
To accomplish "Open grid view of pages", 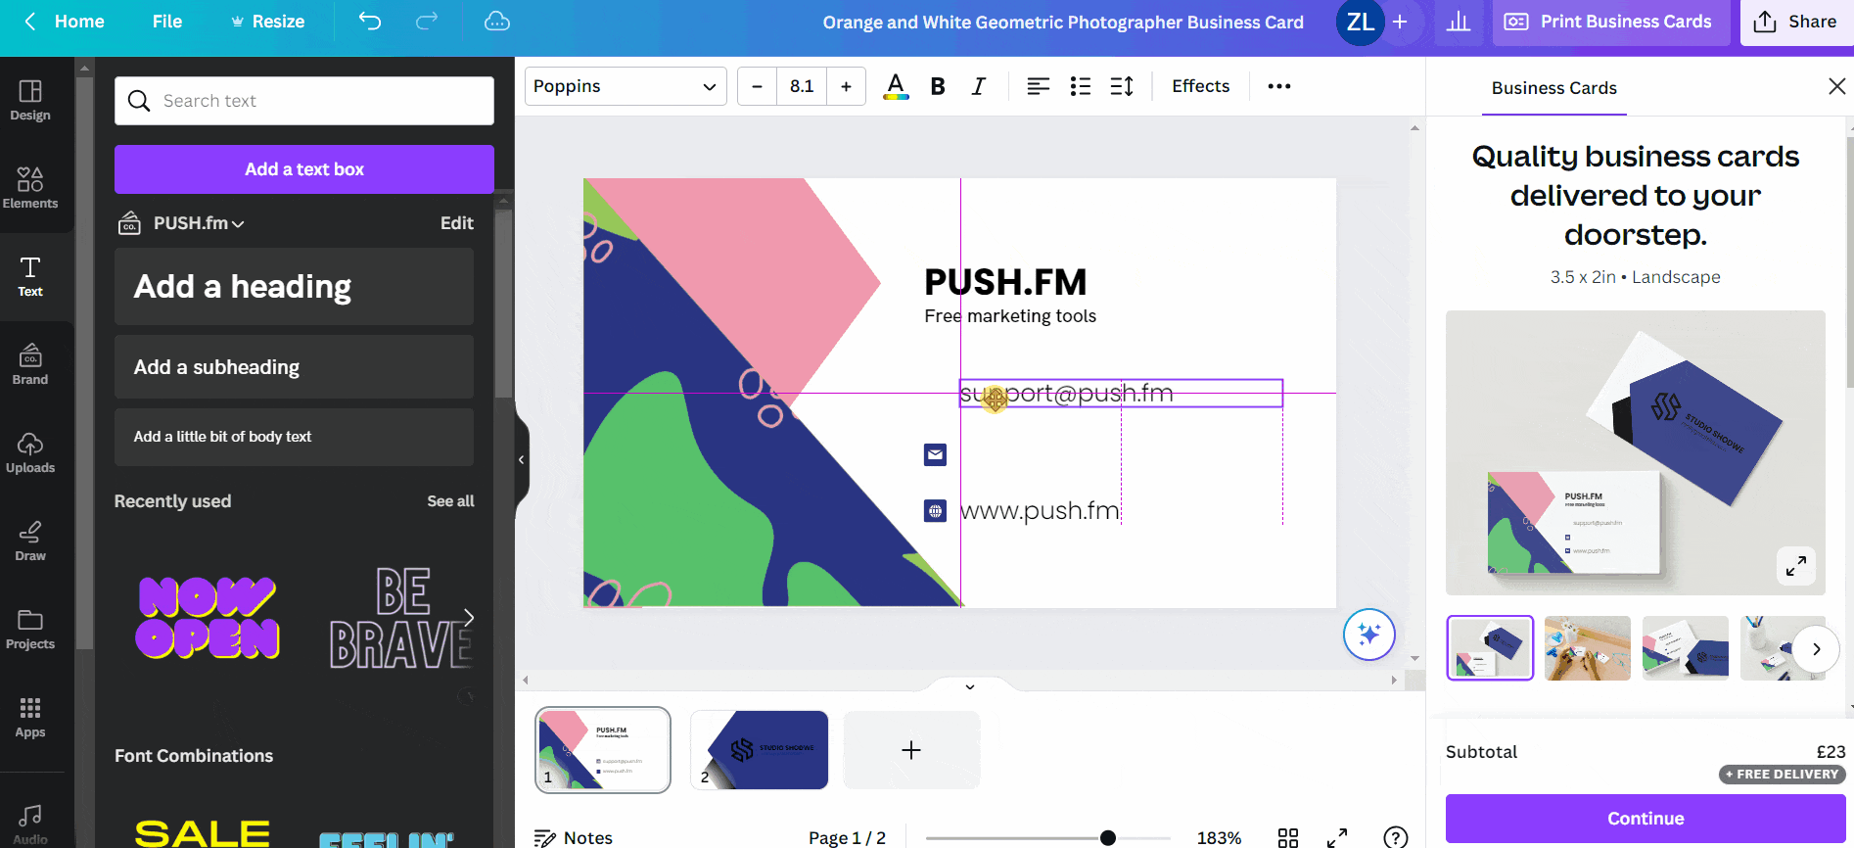I will click(x=1288, y=837).
